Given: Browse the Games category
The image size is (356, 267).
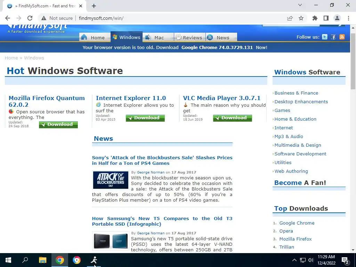Looking at the screenshot, I should click(x=282, y=110).
